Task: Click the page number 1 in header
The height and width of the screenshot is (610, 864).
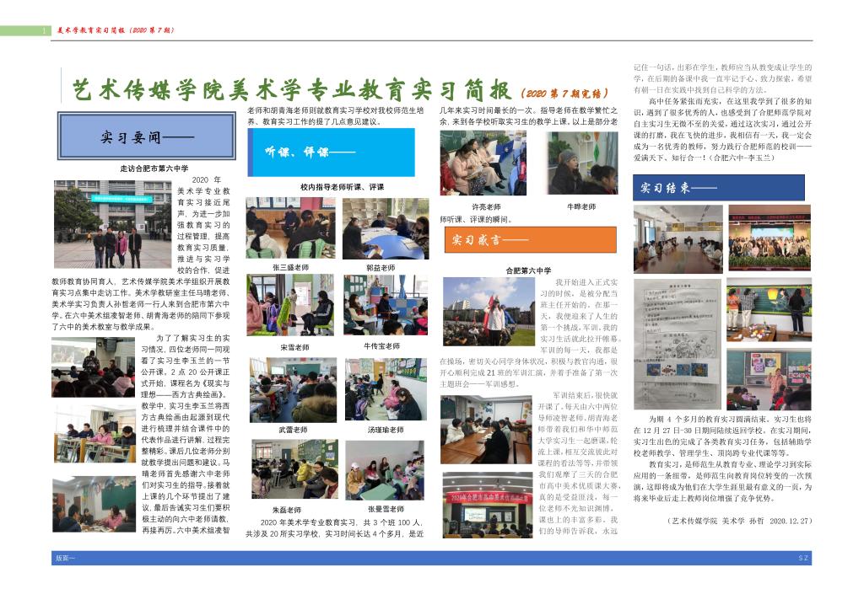Action: click(43, 31)
